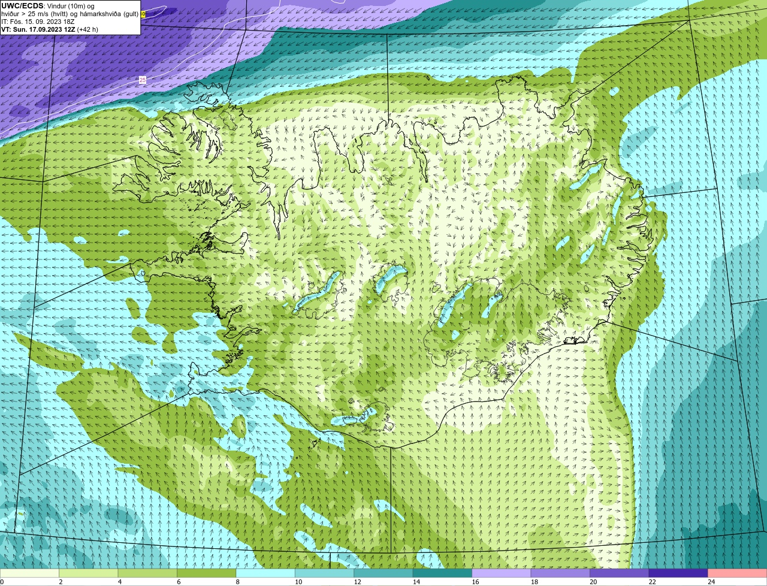This screenshot has height=586, width=767.
Task: Click the title text 'UWC/ECDS: Vindur (10m) og'
Action: [48, 5]
